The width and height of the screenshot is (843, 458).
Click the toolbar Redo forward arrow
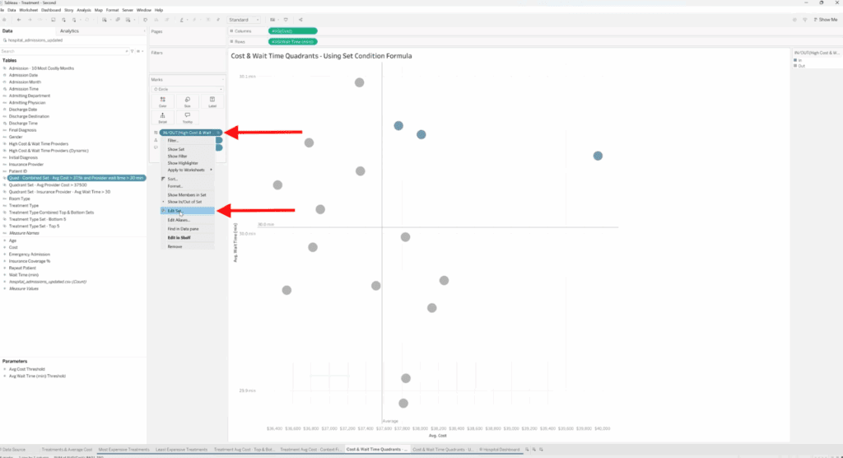[x=30, y=20]
